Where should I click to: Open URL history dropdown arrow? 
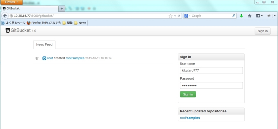tap(175, 16)
